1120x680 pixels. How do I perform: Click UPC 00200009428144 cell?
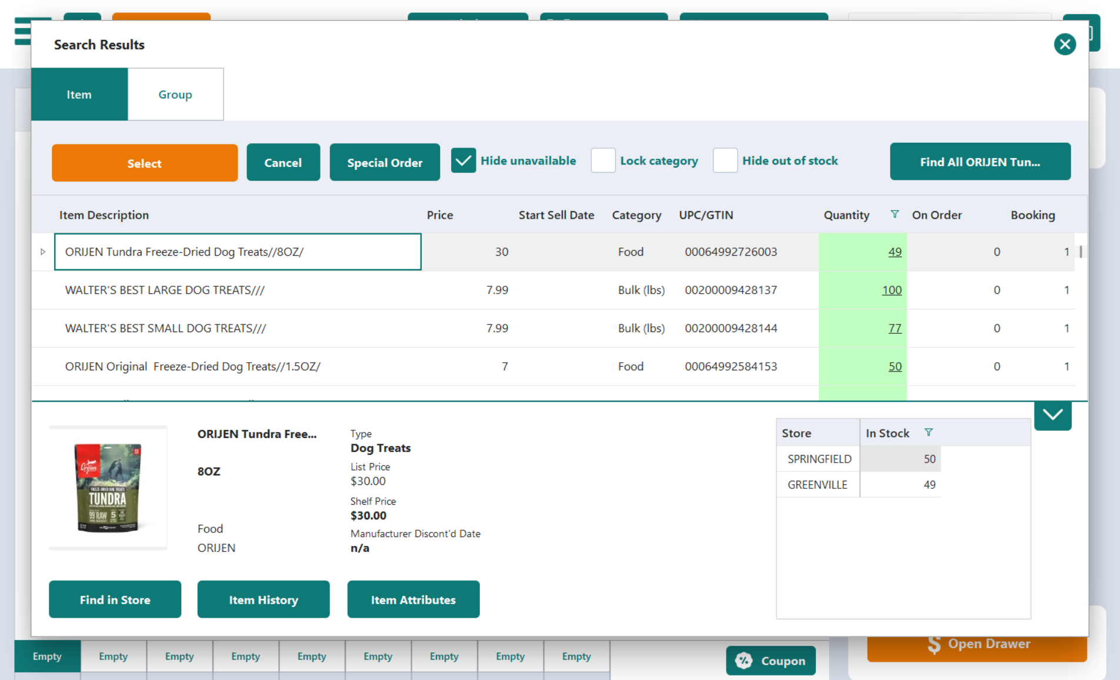(731, 328)
